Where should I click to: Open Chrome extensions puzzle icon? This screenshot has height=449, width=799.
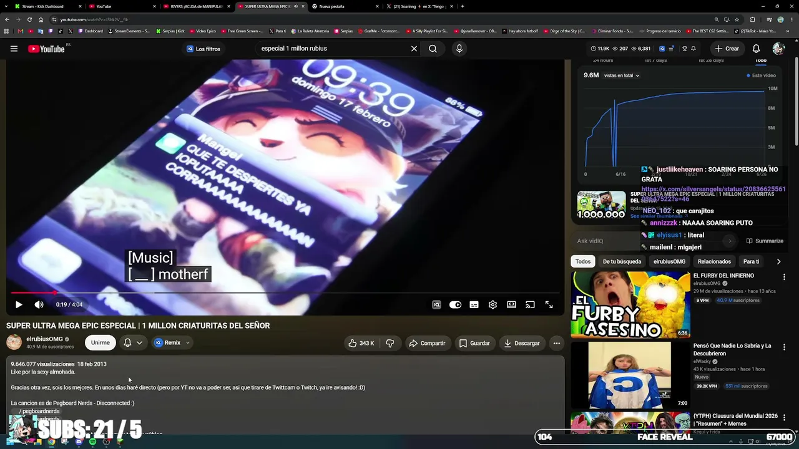tap(752, 19)
